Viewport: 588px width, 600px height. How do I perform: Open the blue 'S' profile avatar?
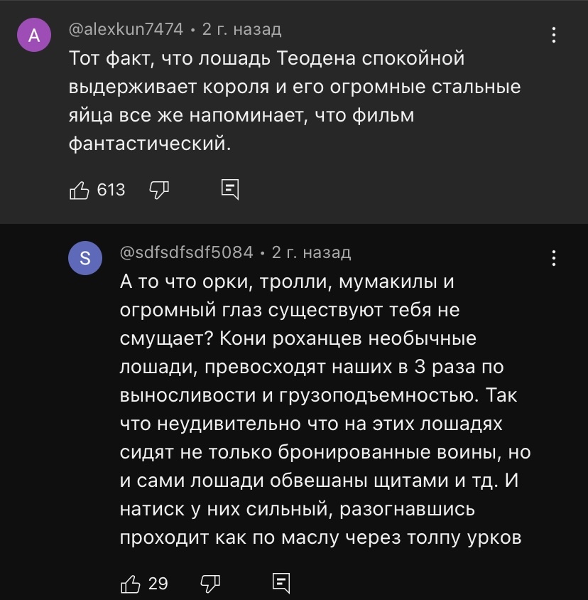click(x=85, y=259)
